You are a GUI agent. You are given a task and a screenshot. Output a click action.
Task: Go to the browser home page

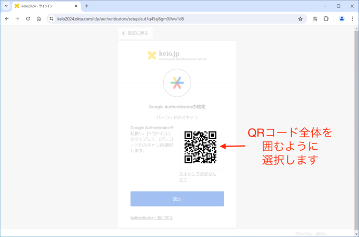[39, 18]
